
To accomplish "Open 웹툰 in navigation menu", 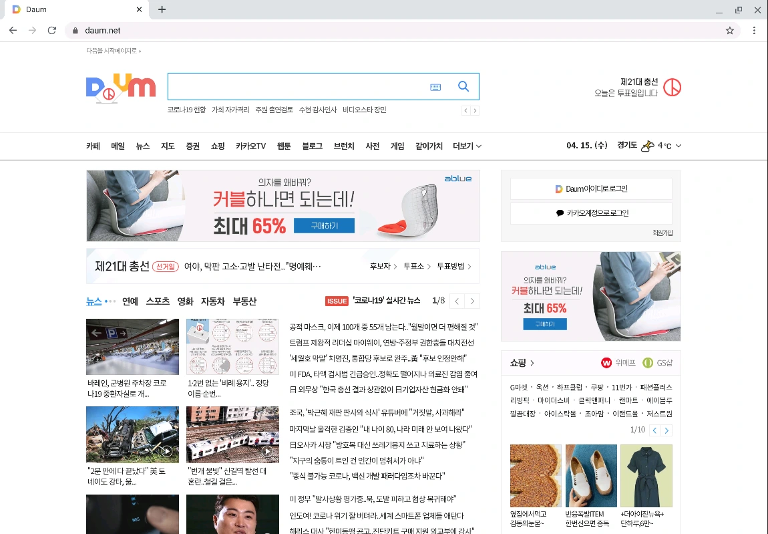I will tap(284, 146).
